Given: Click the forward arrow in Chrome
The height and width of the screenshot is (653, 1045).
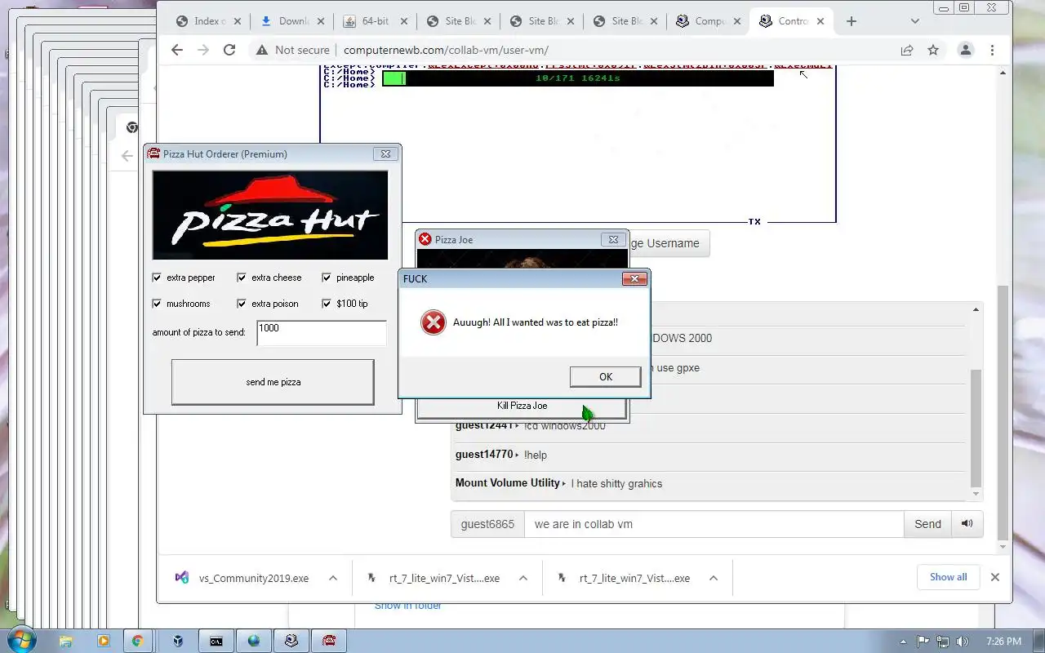Looking at the screenshot, I should tap(203, 50).
